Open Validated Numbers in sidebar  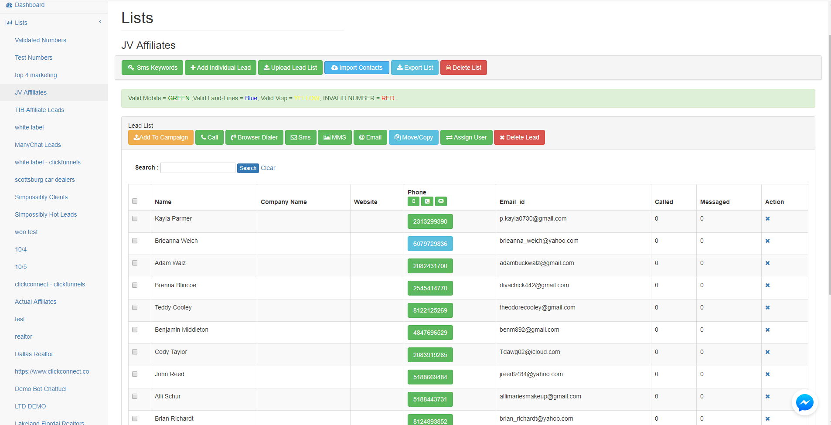click(x=41, y=40)
